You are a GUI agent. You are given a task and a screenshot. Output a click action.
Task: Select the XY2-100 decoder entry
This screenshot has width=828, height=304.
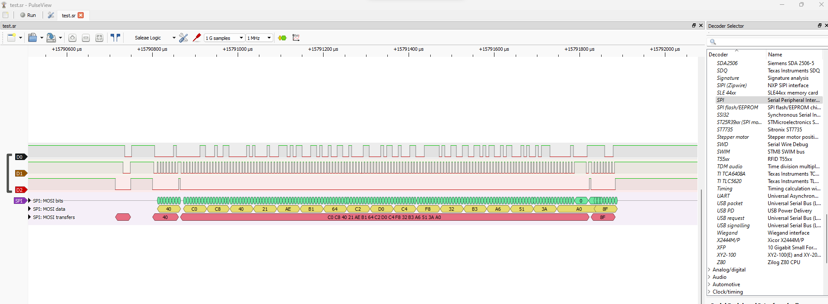726,255
